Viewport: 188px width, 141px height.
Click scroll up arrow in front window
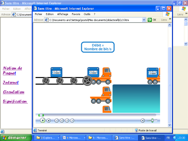click(170, 25)
